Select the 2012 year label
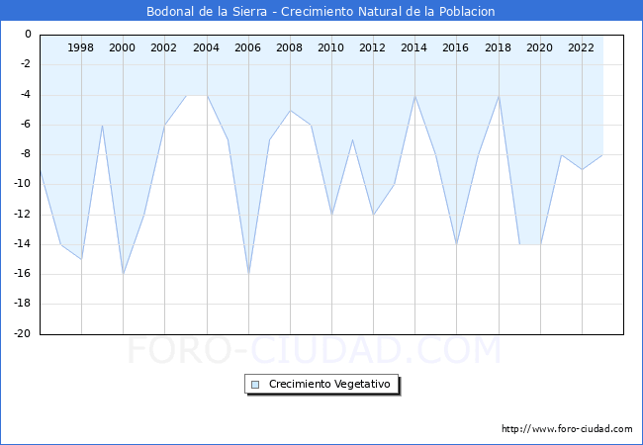643x445 pixels. (x=372, y=47)
